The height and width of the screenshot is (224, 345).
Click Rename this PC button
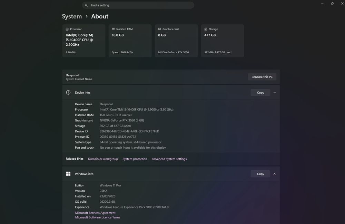[262, 77]
